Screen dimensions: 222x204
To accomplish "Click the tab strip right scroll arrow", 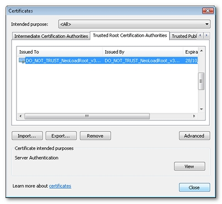I will click(207, 35).
